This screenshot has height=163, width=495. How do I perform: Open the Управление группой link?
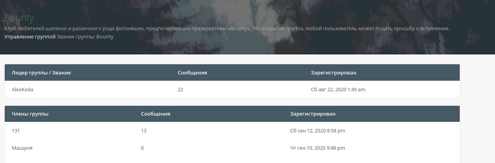pyautogui.click(x=30, y=37)
